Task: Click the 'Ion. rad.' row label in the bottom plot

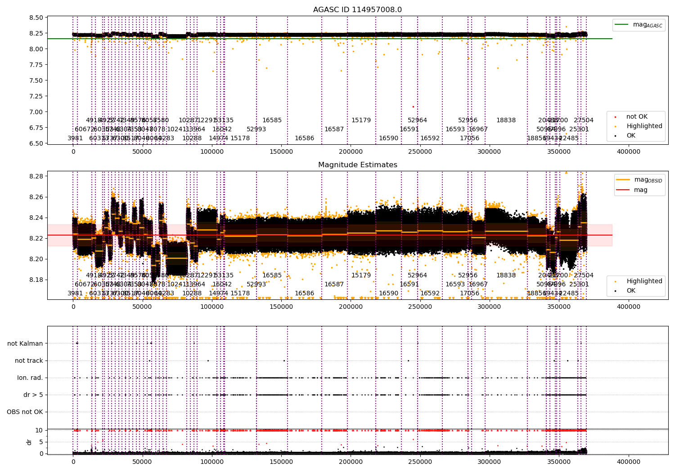Action: pos(30,378)
